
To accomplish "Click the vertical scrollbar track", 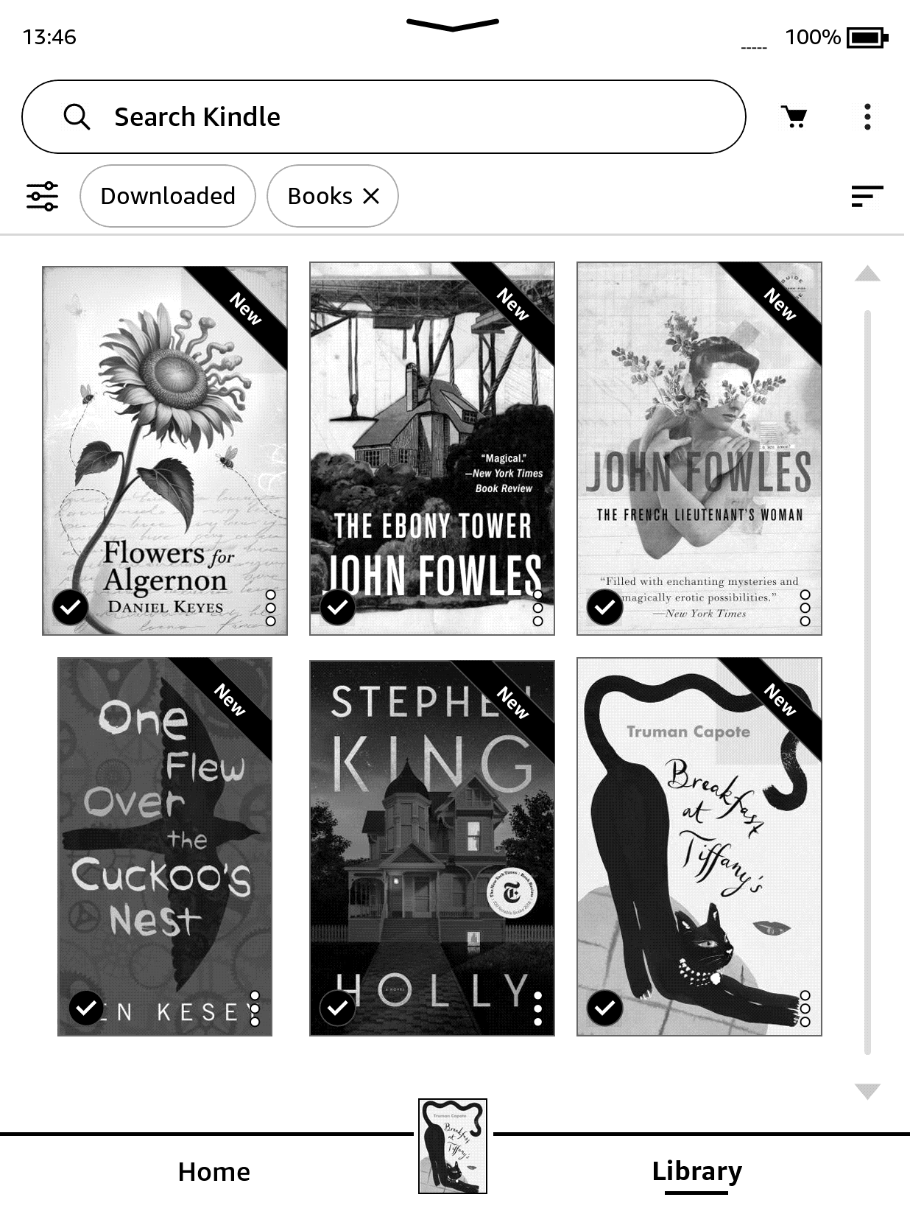I will click(x=868, y=682).
